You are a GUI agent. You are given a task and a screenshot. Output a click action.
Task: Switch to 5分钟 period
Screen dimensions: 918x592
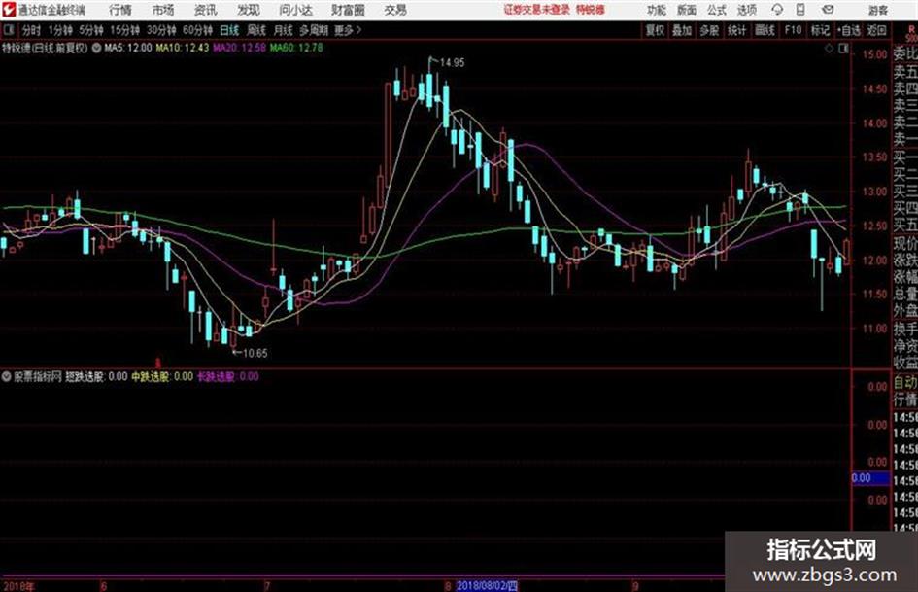coord(90,30)
